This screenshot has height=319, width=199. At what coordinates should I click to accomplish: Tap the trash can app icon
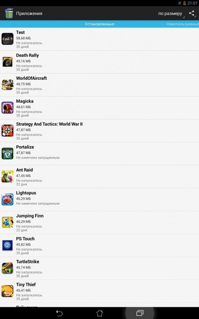coord(9,13)
